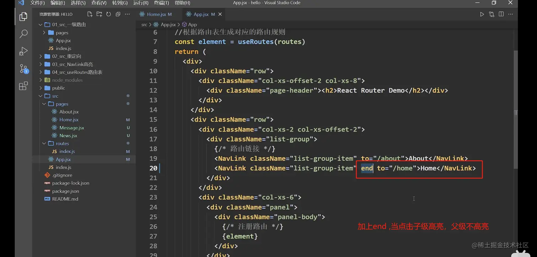Open index.js under 01_src_一级路由
This screenshot has height=257, width=537.
tap(64, 48)
